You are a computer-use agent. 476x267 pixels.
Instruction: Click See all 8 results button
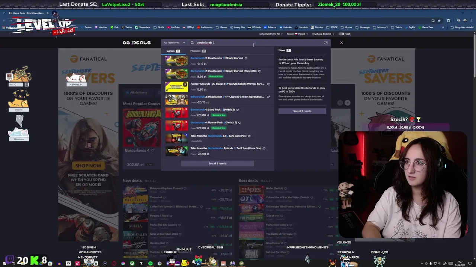pyautogui.click(x=217, y=164)
